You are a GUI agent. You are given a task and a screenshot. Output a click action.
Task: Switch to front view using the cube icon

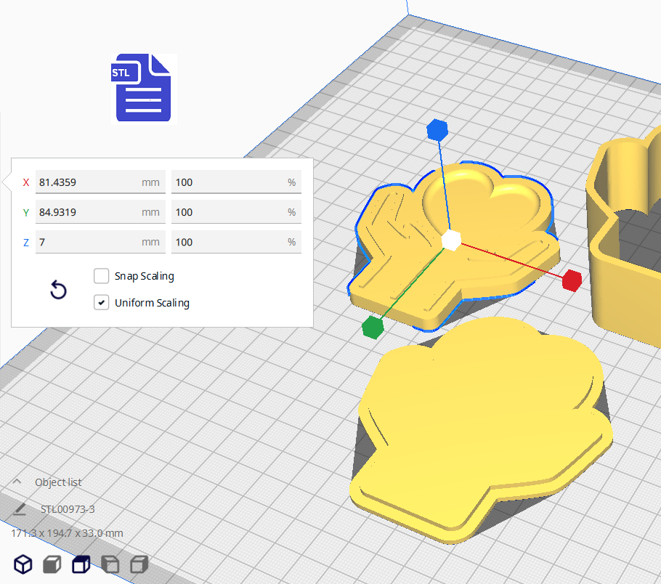[52, 564]
